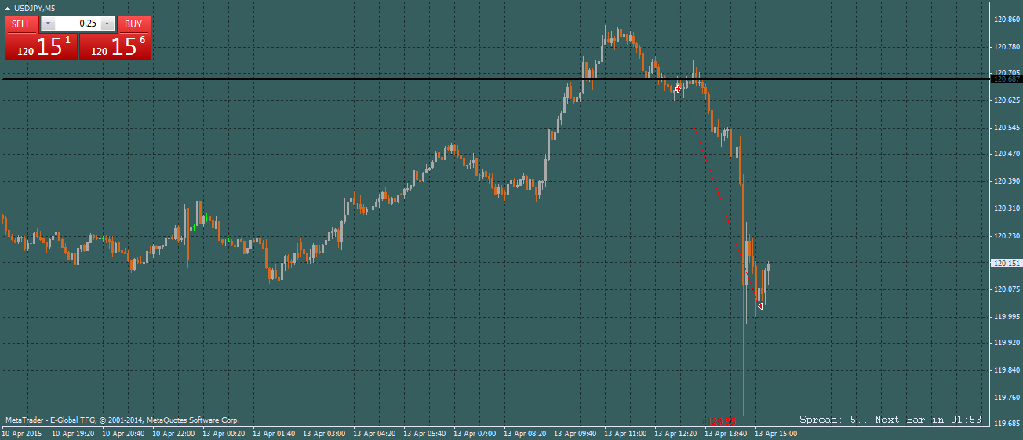The width and height of the screenshot is (1023, 440).
Task: Click the USDJPY,M5 chart title
Action: 35,8
